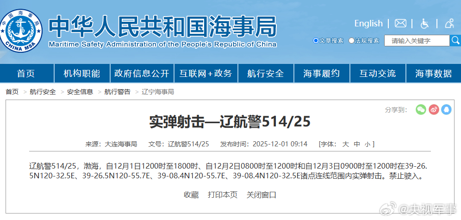Open the mail envelope icon
The height and width of the screenshot is (220, 461).
pyautogui.click(x=400, y=23)
